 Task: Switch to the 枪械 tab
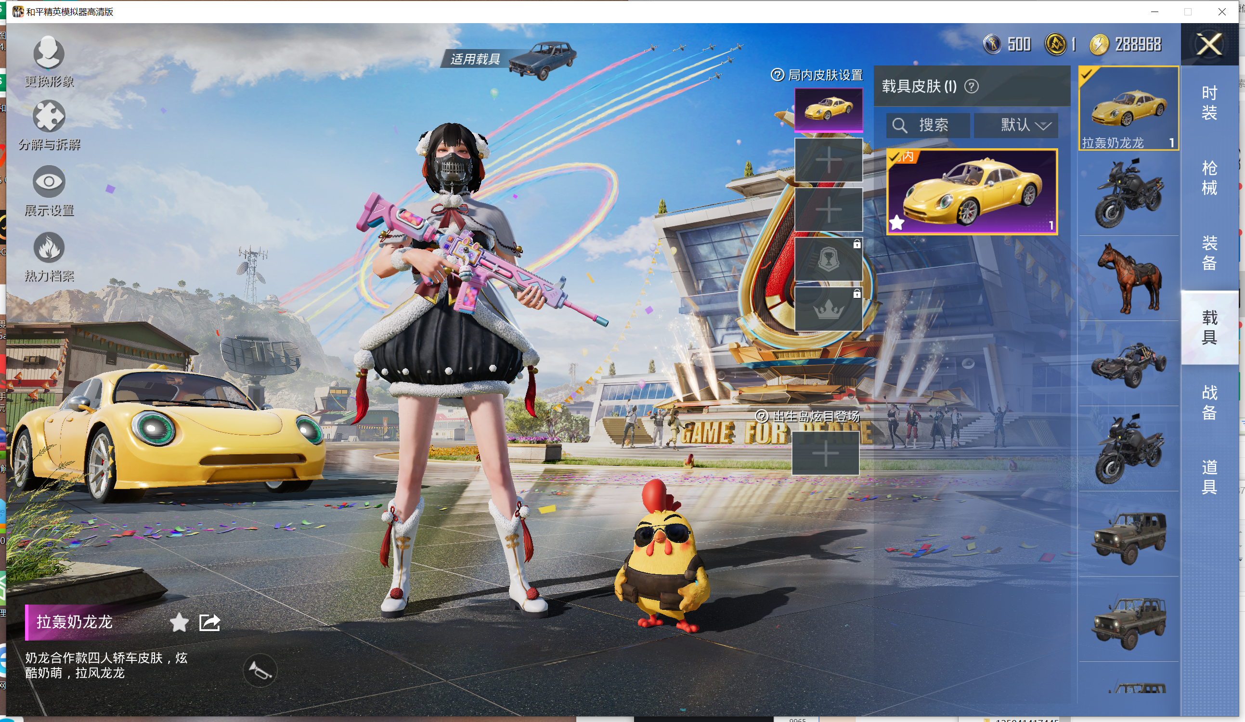(x=1209, y=178)
